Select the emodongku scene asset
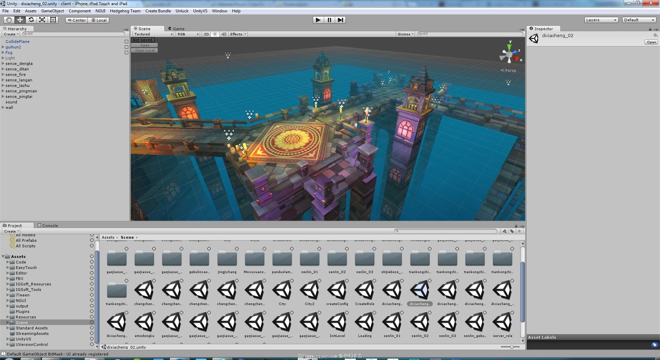 pyautogui.click(x=144, y=325)
